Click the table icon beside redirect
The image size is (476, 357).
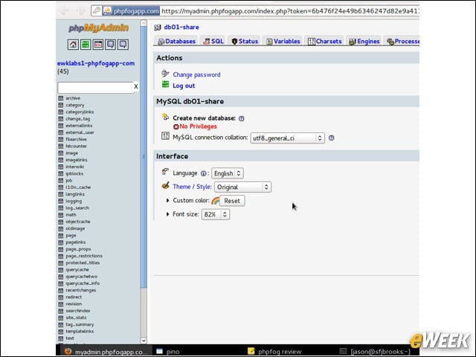61,297
